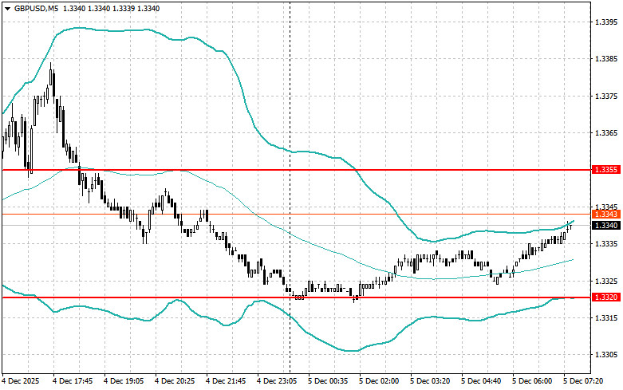Click the 1.3385 price scale value
This screenshot has width=623, height=390.
click(x=606, y=59)
